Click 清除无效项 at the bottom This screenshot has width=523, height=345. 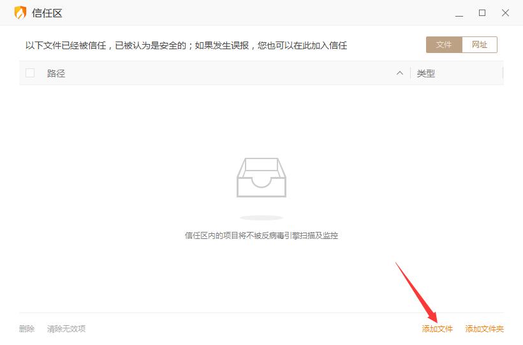pyautogui.click(x=66, y=329)
